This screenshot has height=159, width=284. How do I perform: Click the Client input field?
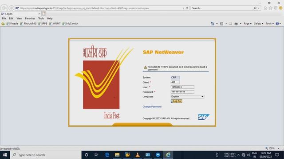pyautogui.click(x=175, y=83)
